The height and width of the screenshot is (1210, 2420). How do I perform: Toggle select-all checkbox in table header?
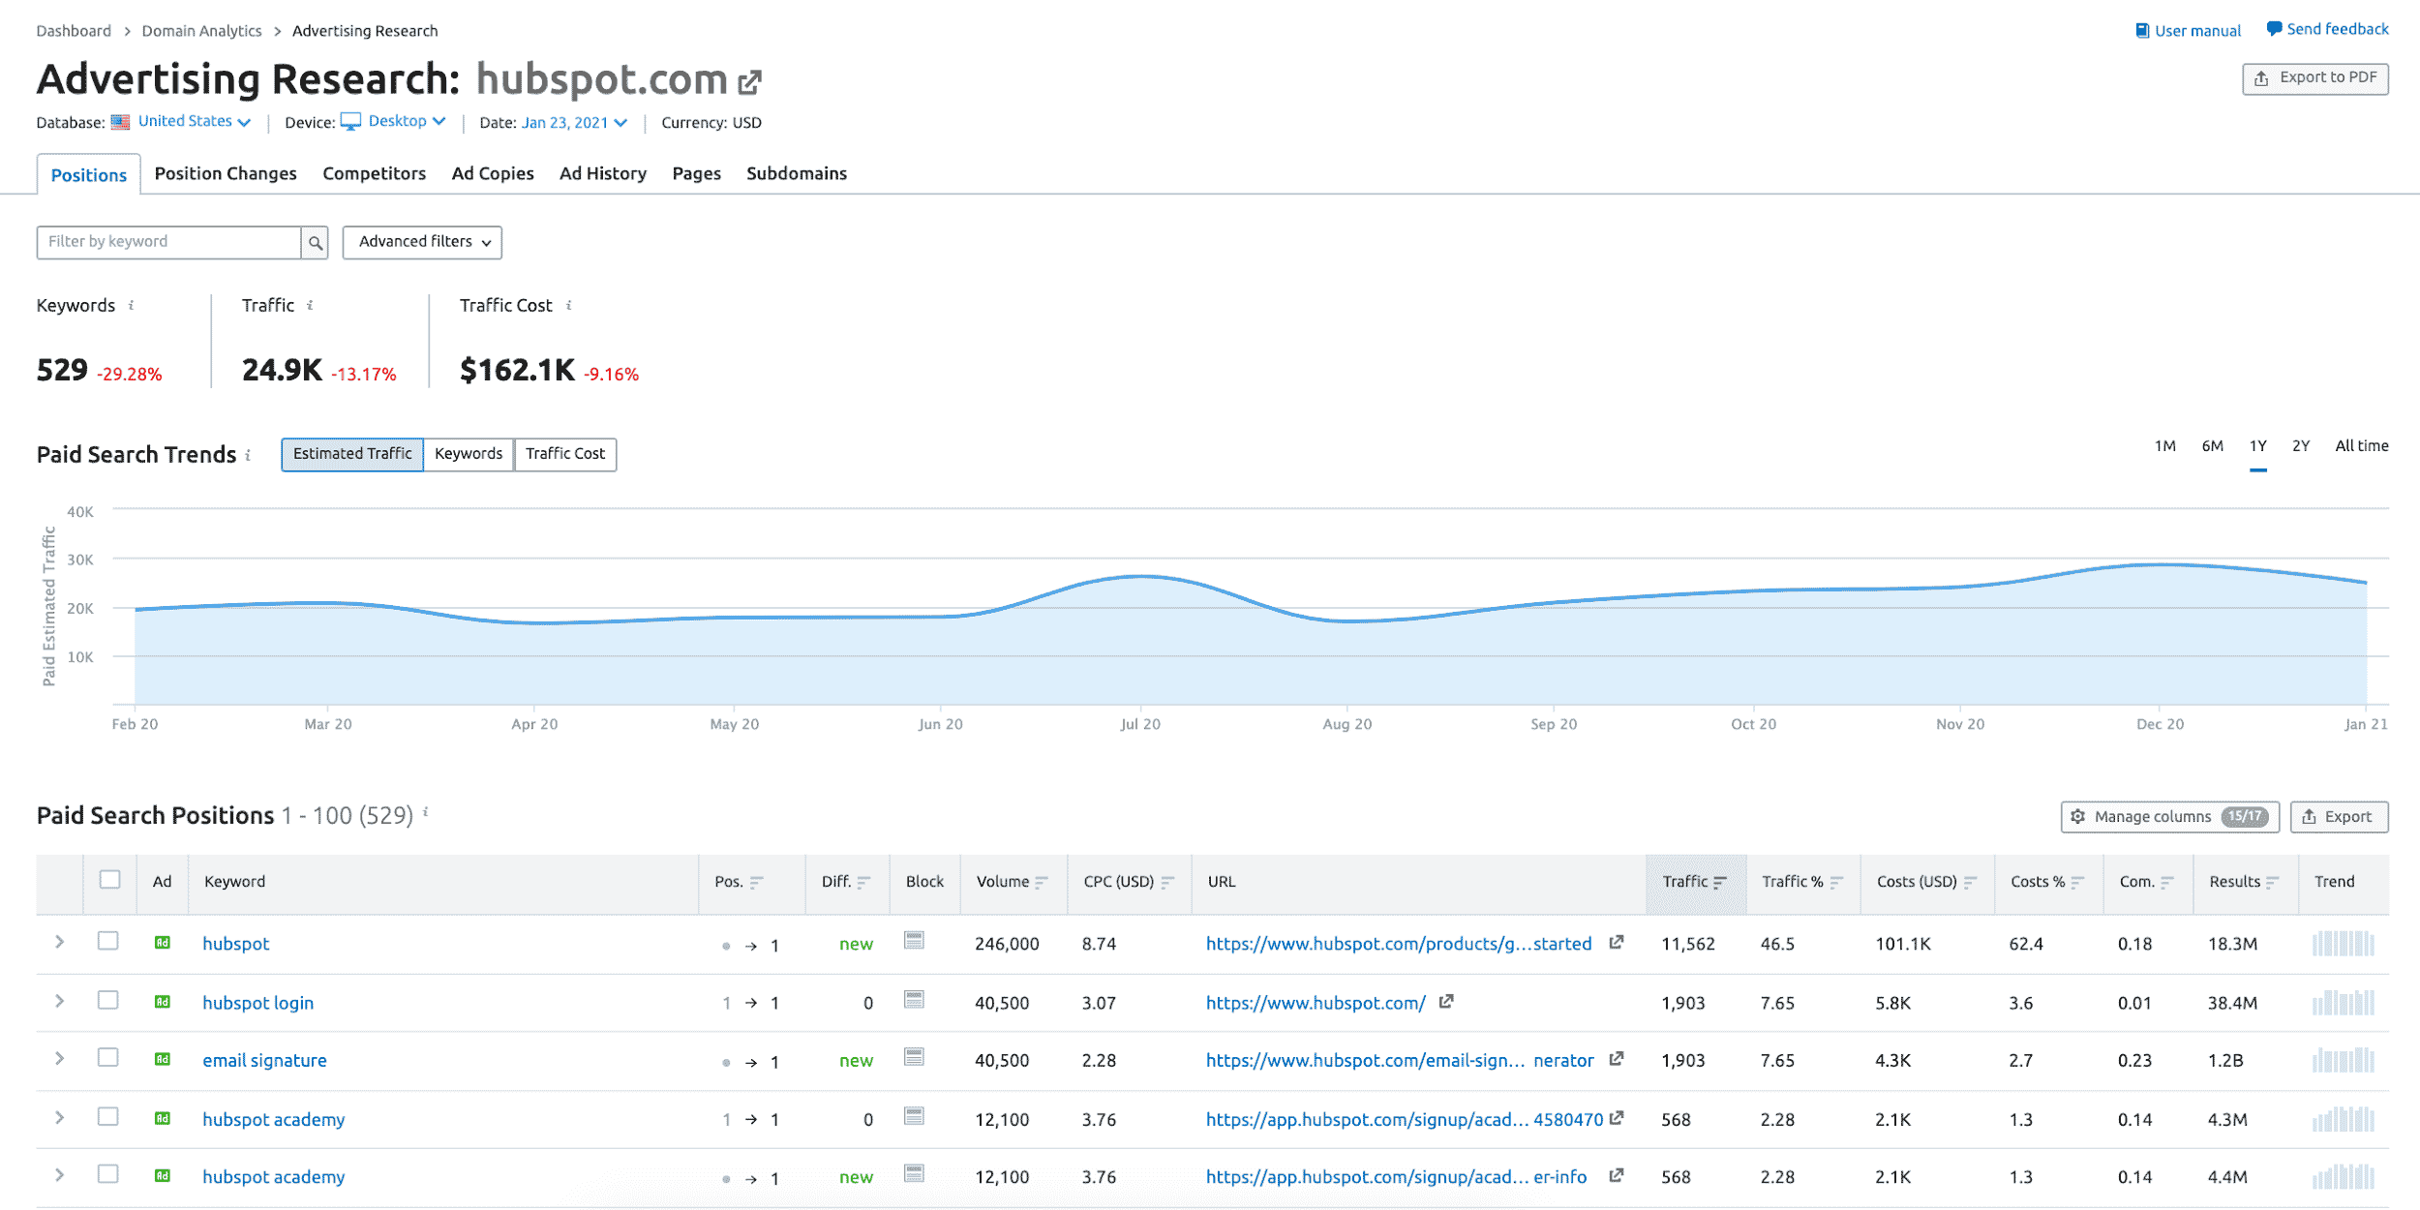click(x=110, y=880)
